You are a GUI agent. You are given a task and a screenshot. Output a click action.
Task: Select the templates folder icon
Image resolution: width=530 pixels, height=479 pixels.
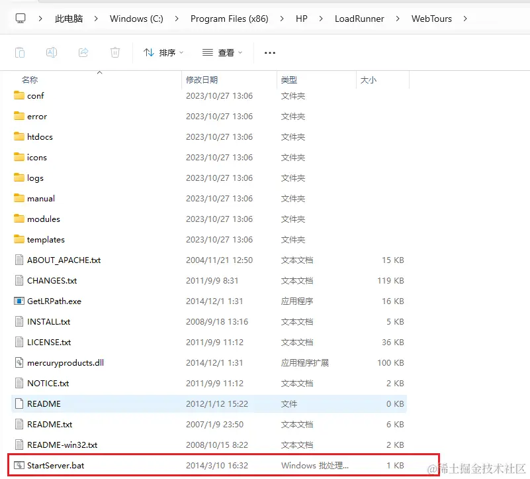19,239
